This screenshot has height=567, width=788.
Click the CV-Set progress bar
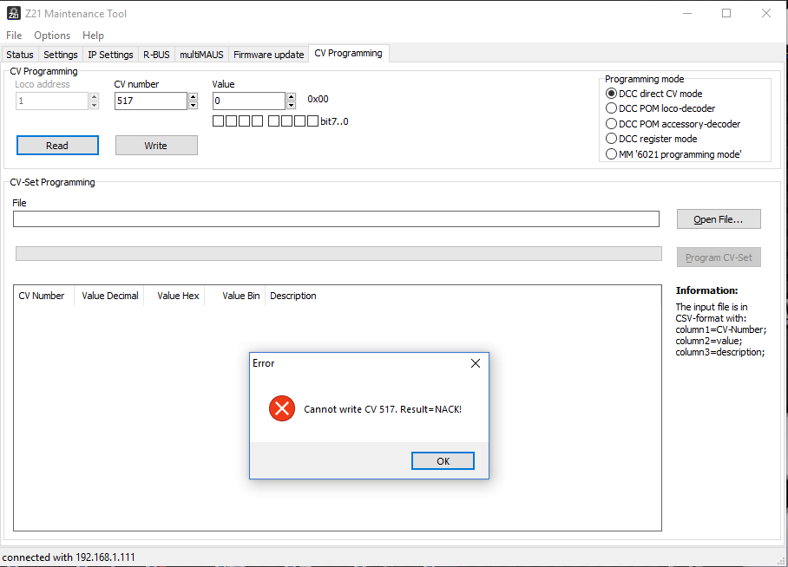tap(338, 253)
